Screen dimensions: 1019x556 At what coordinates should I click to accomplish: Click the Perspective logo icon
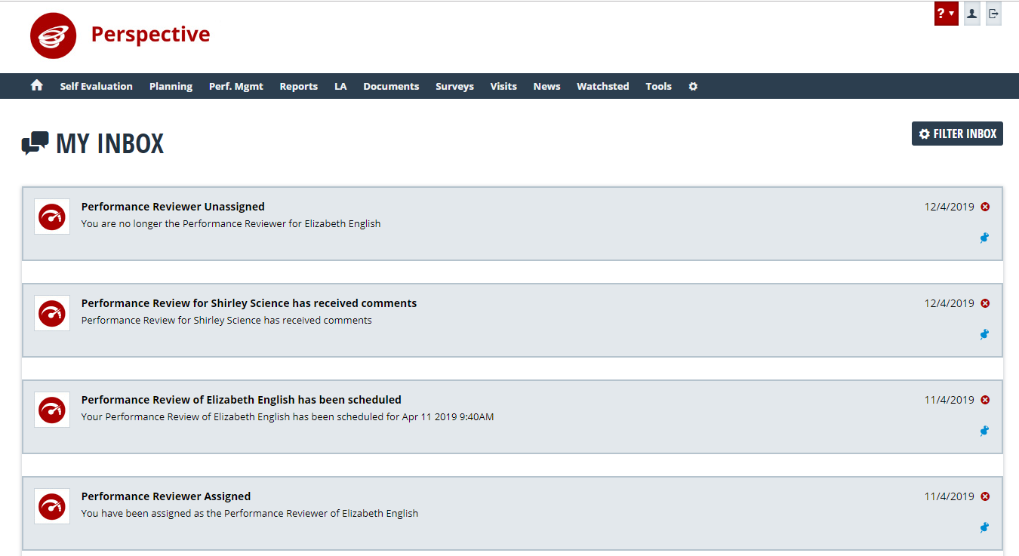[53, 35]
